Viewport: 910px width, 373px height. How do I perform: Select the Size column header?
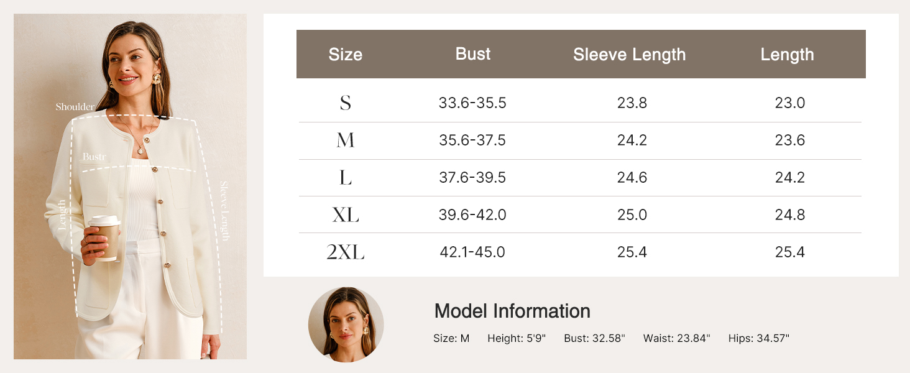[x=345, y=54]
